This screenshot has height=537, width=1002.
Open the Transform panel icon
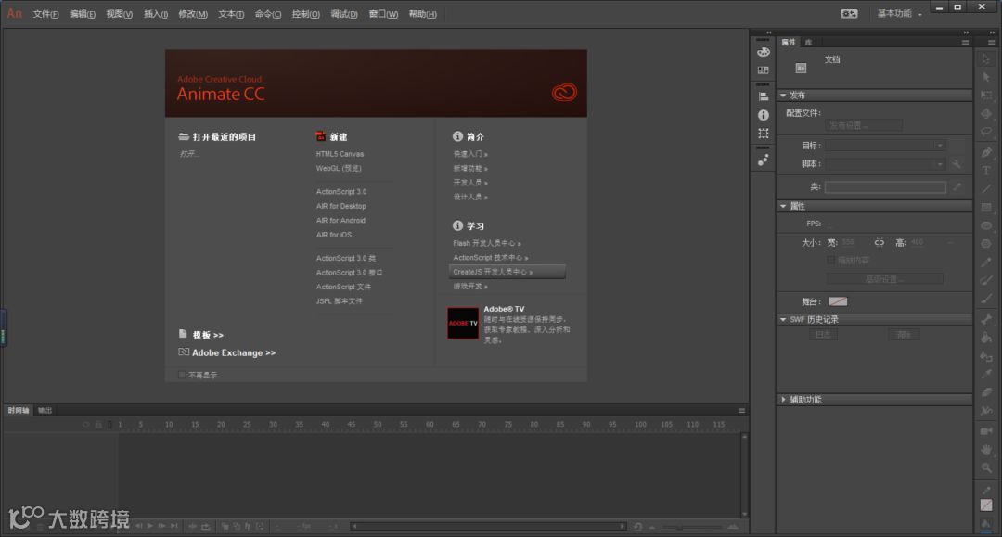pos(763,134)
